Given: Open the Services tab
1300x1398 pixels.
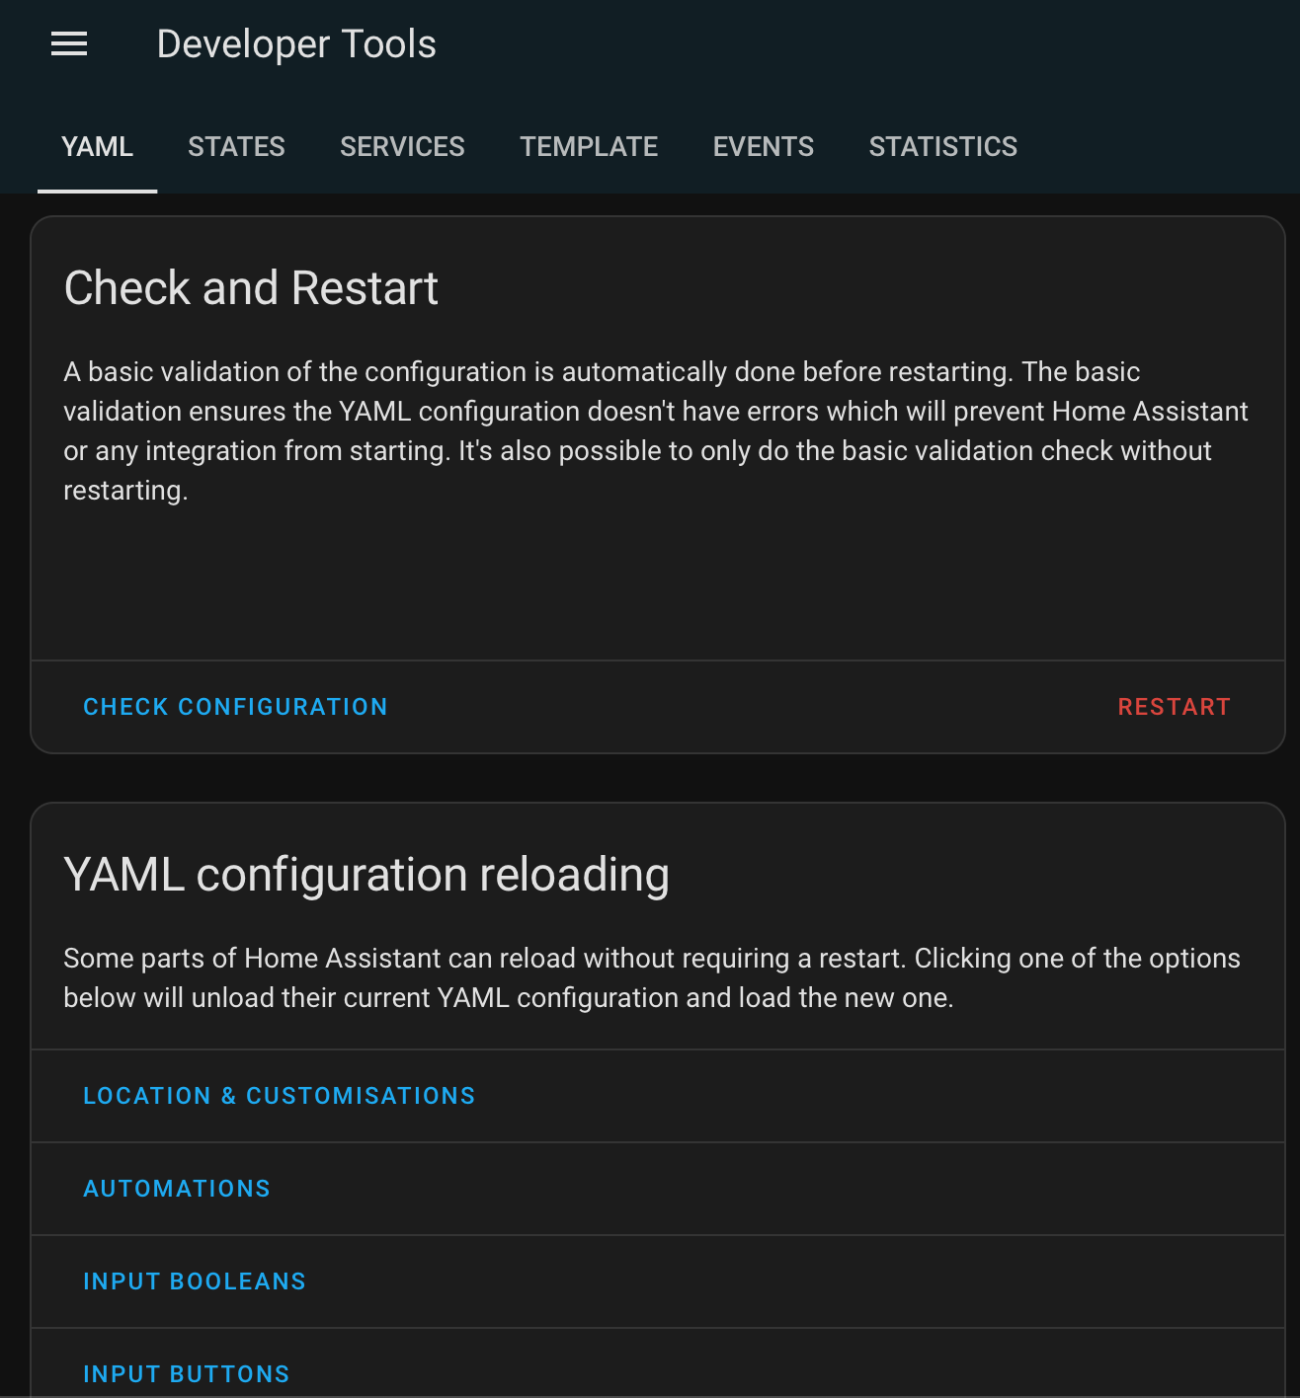Looking at the screenshot, I should (402, 147).
